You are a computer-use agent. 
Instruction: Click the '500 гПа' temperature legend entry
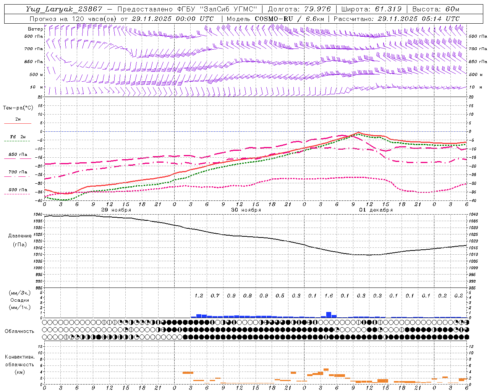[18, 189]
